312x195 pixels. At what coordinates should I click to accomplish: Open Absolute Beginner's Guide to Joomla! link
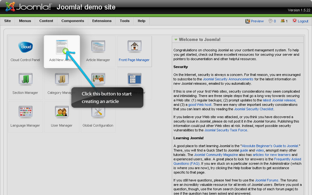(x=270, y=146)
